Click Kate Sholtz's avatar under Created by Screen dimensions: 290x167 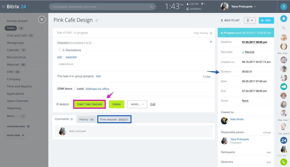tap(224, 121)
